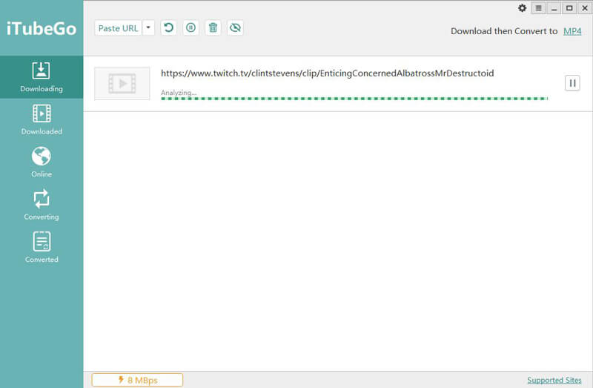The width and height of the screenshot is (593, 388).
Task: Click the Paste URL button
Action: pyautogui.click(x=118, y=28)
